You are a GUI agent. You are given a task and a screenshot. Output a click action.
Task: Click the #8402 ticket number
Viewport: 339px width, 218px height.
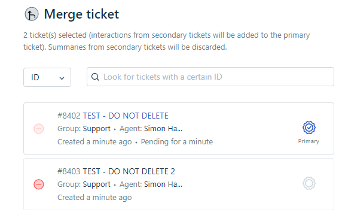click(x=69, y=116)
